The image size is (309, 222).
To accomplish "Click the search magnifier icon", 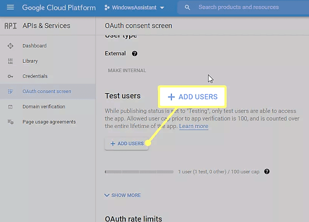I will click(x=187, y=7).
